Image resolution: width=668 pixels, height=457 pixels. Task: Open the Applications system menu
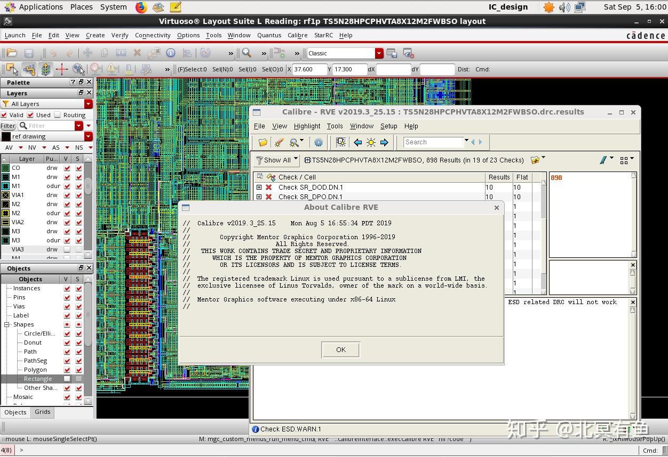click(x=41, y=7)
